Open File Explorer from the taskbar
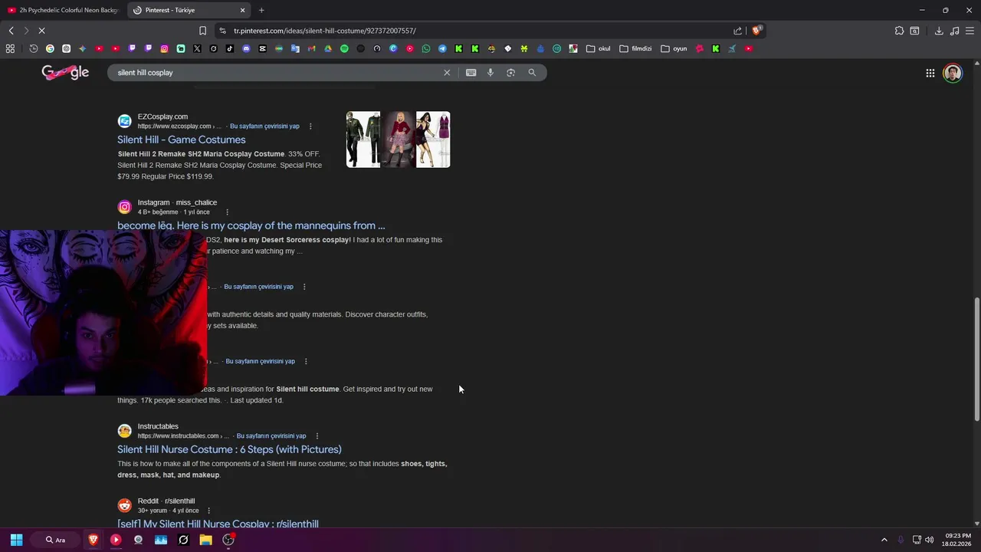Image resolution: width=981 pixels, height=552 pixels. click(x=205, y=540)
